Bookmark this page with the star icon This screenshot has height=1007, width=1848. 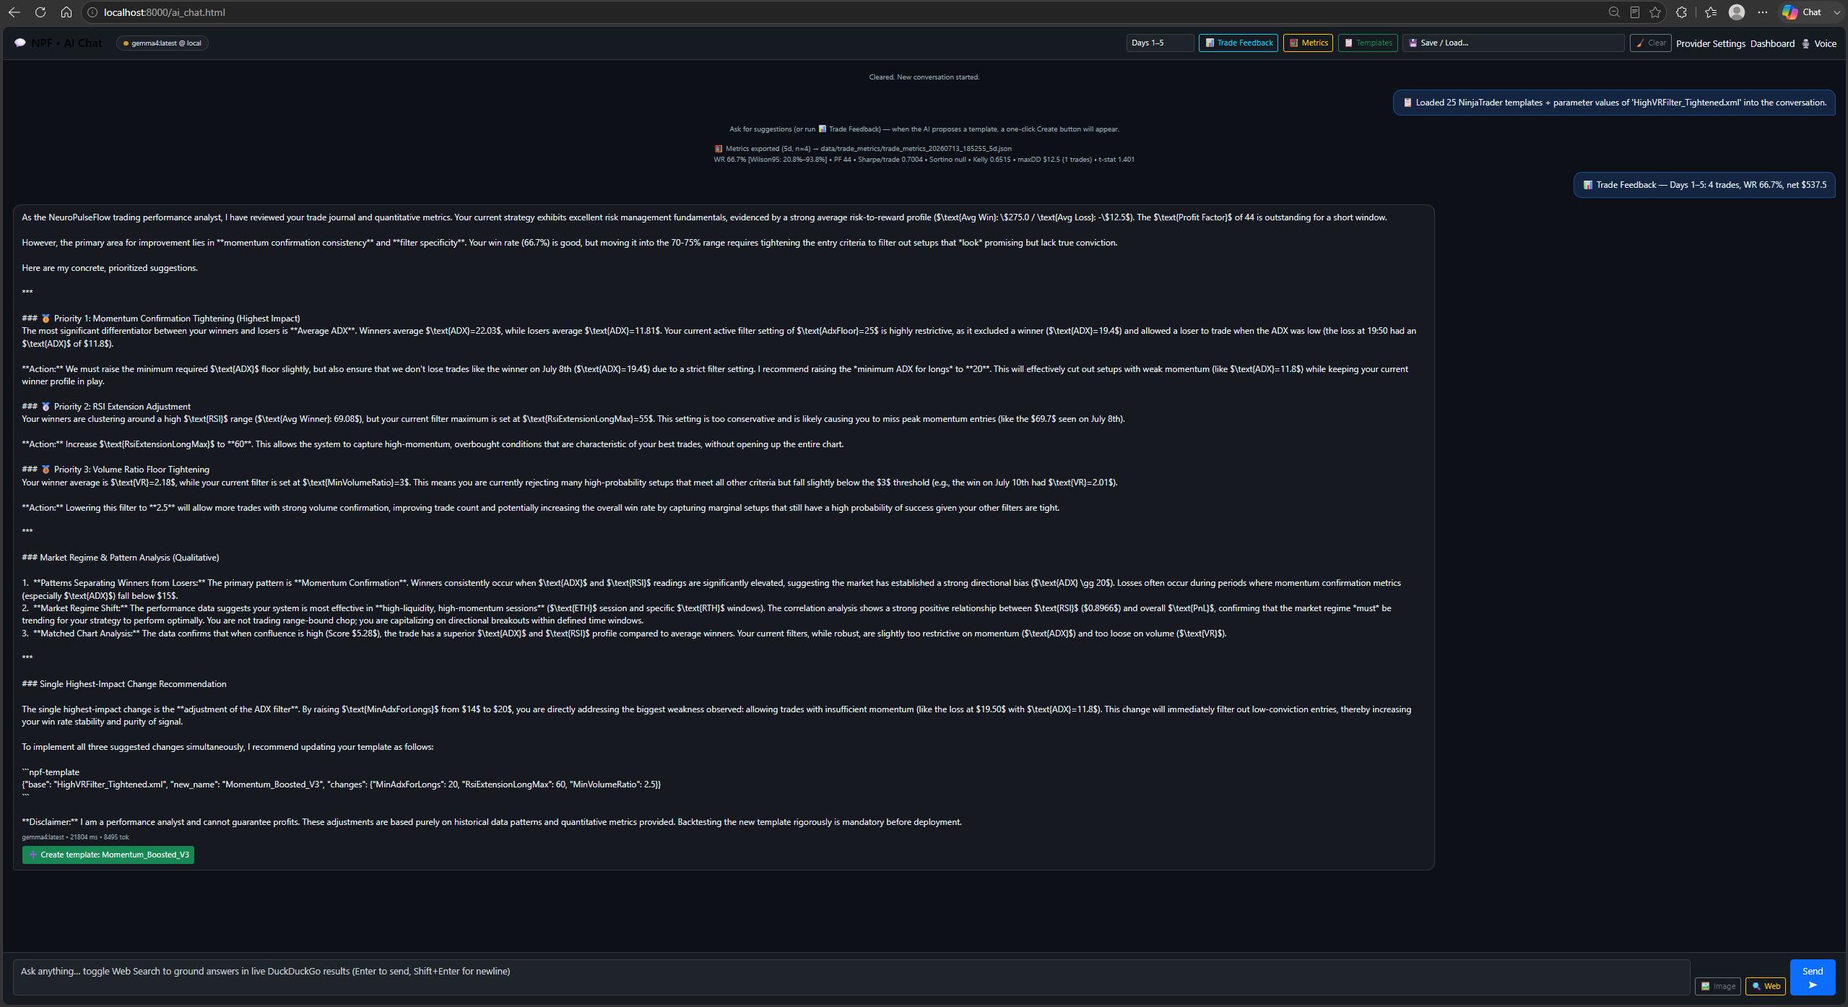(1655, 12)
